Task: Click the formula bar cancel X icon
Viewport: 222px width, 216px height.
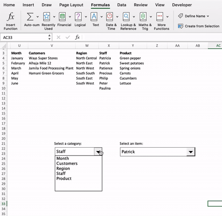Action: [x=59, y=38]
